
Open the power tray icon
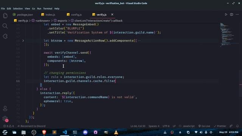(x=211, y=132)
